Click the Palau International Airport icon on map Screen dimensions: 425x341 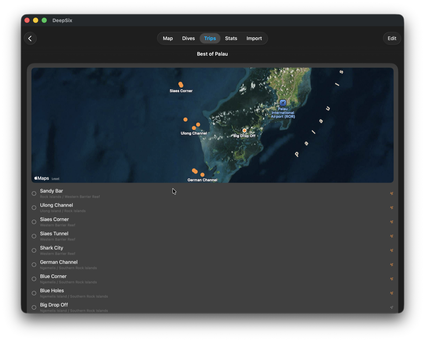click(283, 103)
